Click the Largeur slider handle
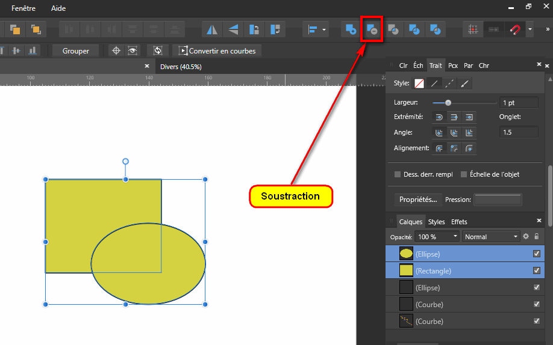 tap(448, 103)
